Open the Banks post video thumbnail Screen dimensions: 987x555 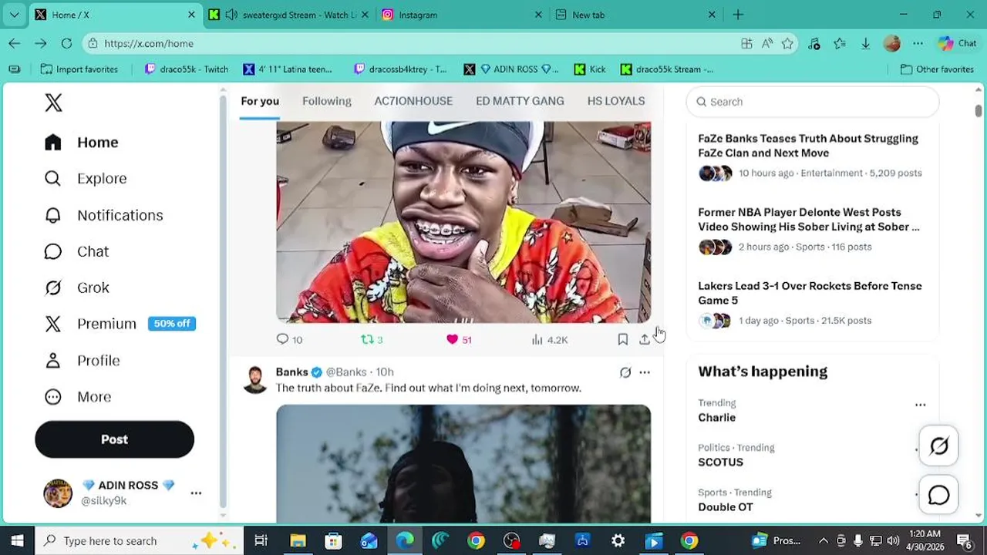463,464
